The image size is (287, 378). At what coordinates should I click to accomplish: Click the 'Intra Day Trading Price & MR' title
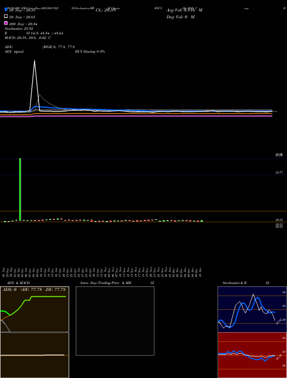(106, 283)
